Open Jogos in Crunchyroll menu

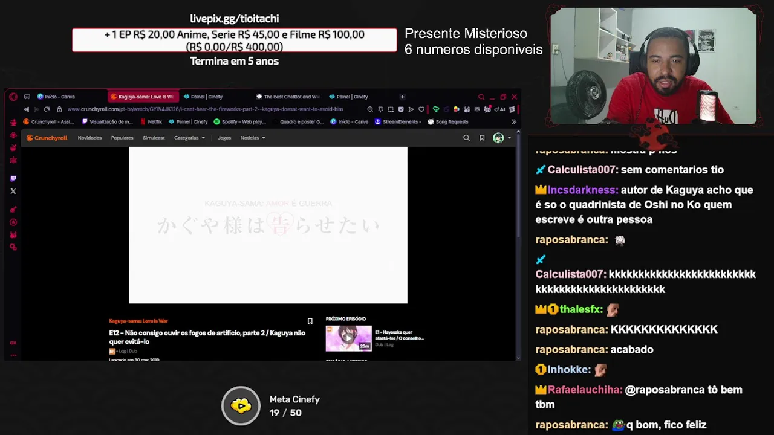tap(224, 138)
